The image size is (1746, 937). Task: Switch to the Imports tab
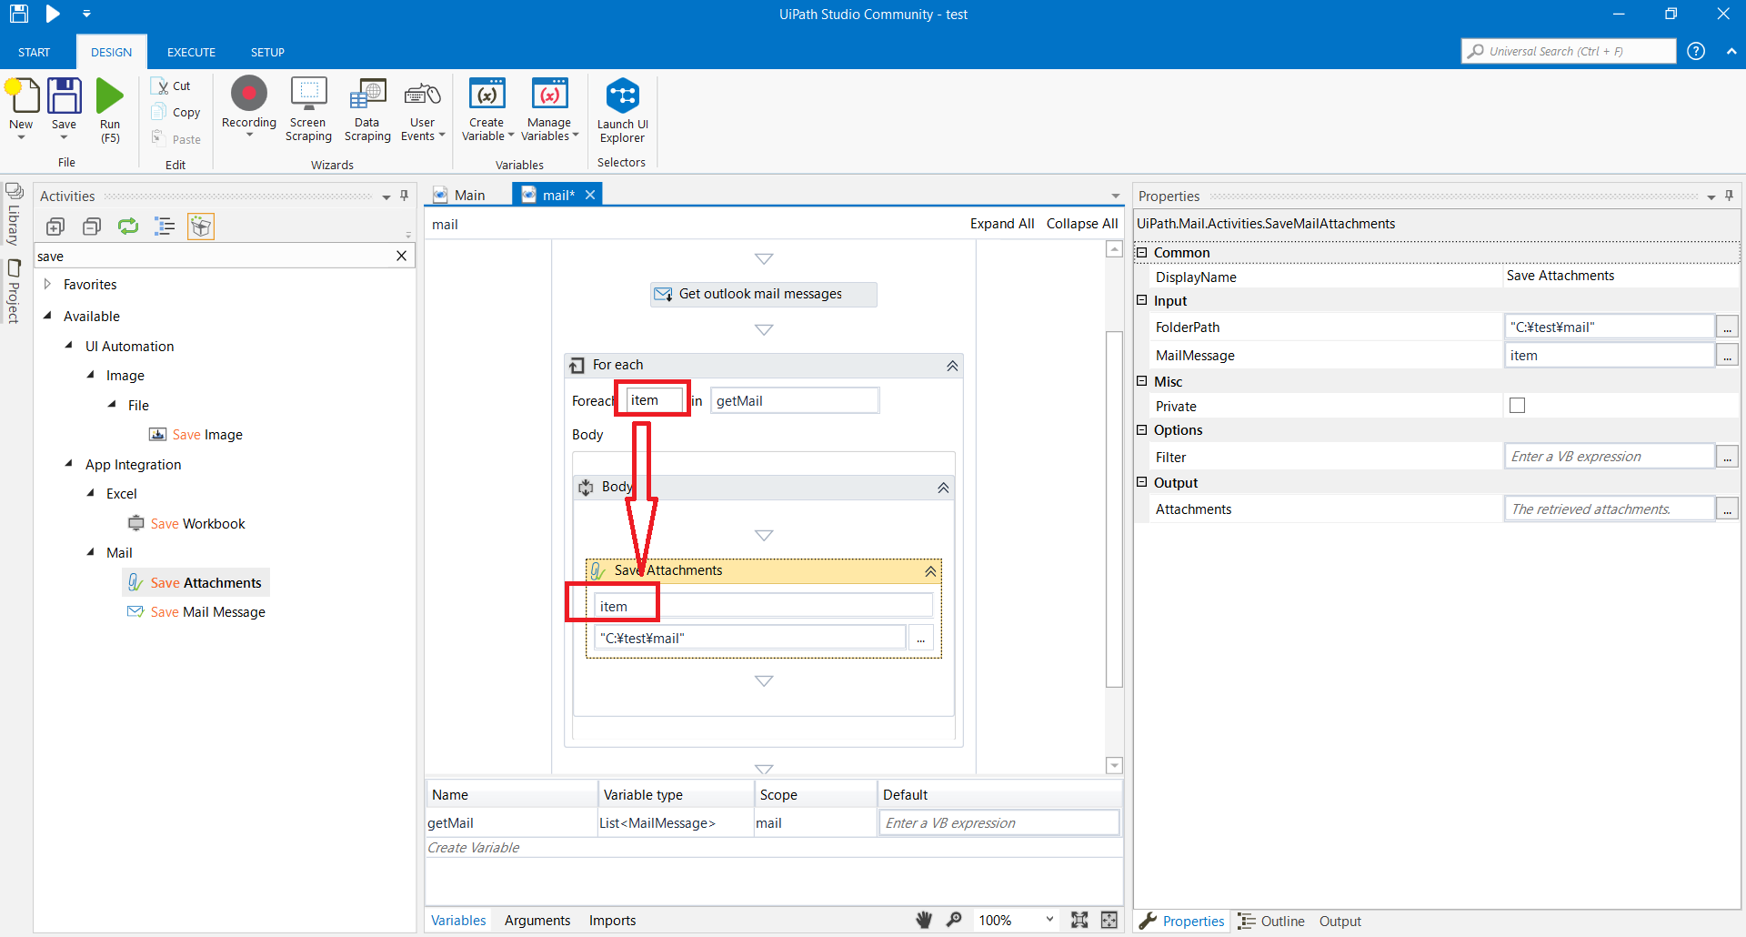612,921
